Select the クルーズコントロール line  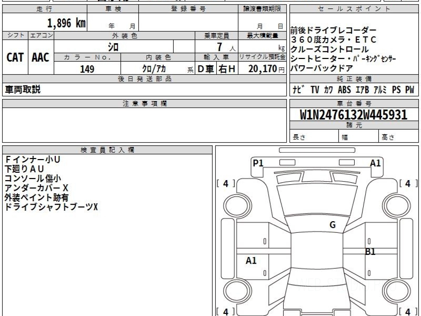point(329,49)
